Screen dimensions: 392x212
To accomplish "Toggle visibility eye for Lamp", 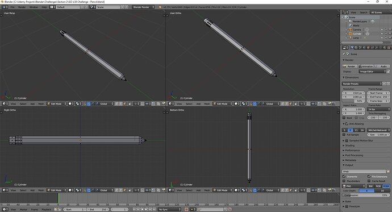I will coord(382,38).
